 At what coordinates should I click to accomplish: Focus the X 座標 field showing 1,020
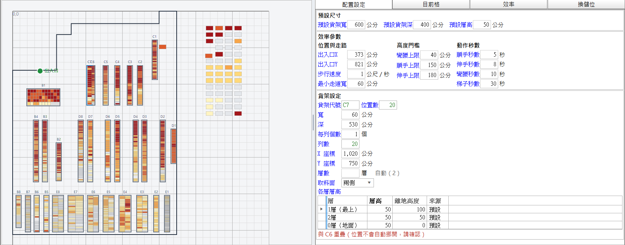[350, 153]
